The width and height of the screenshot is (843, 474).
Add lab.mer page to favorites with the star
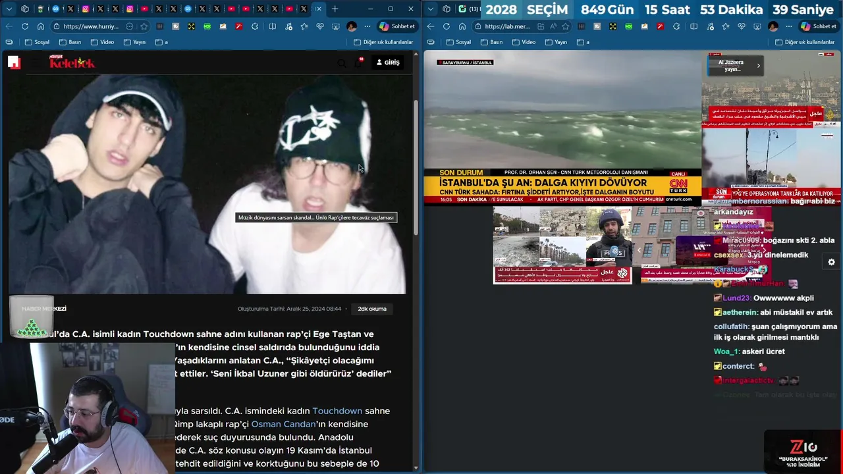[565, 26]
